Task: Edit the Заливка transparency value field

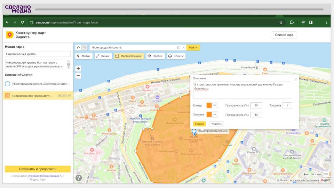Action: click(x=256, y=115)
